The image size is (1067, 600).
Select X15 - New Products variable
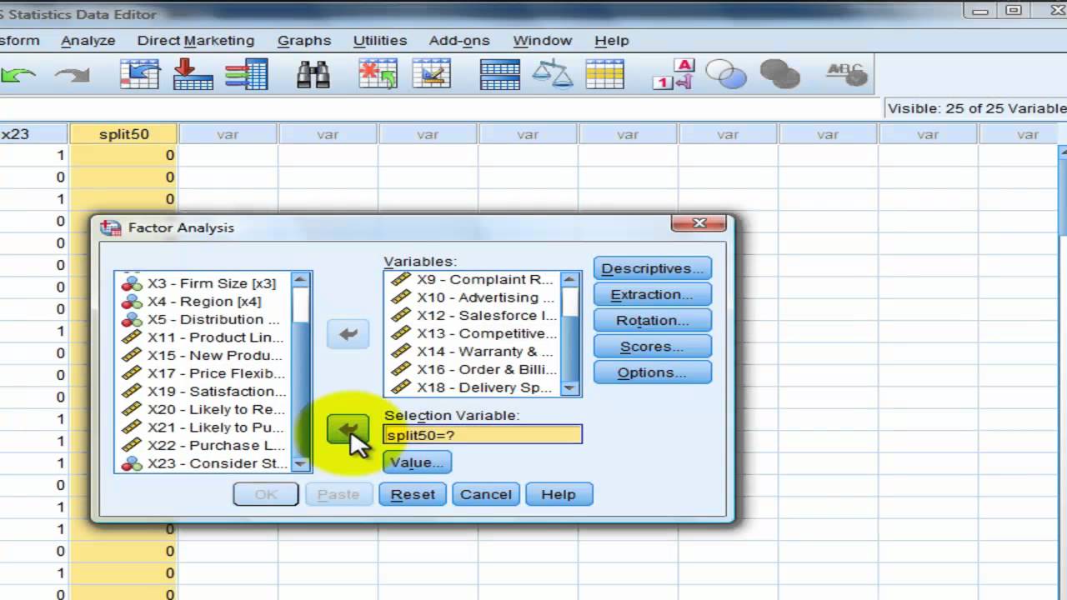click(203, 355)
